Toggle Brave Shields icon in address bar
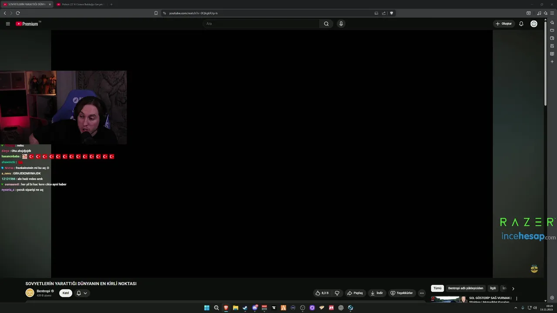This screenshot has width=557, height=313. 391,13
